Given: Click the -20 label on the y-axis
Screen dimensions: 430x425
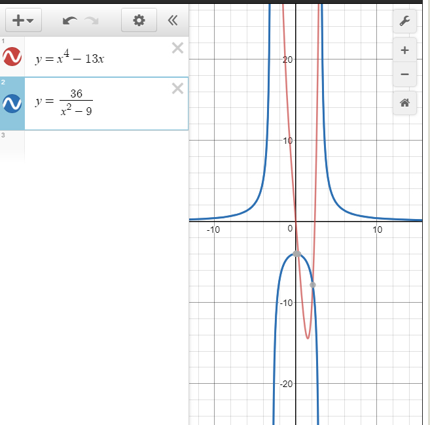Looking at the screenshot, I should 286,384.
